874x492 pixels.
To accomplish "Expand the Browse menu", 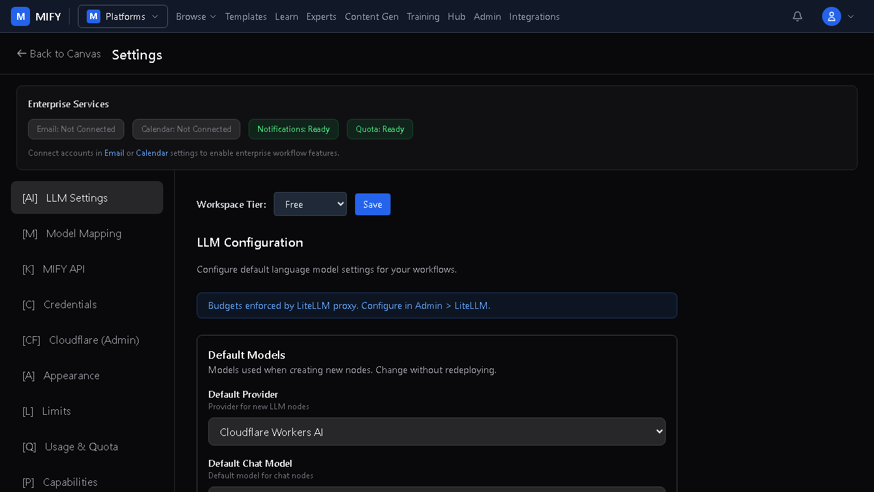I will coord(196,16).
